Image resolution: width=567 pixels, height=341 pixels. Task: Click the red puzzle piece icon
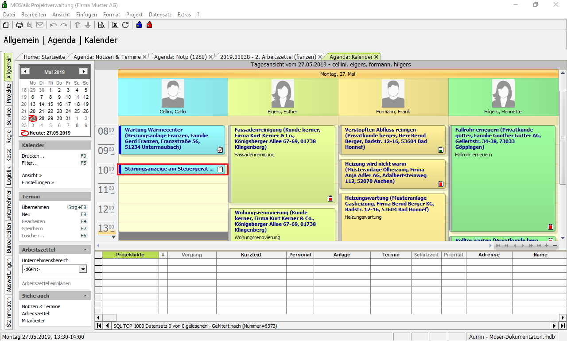click(x=149, y=25)
